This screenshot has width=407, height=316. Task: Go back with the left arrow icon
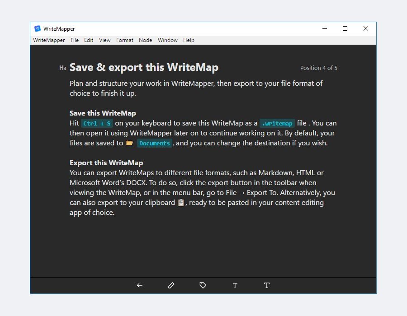tap(140, 285)
